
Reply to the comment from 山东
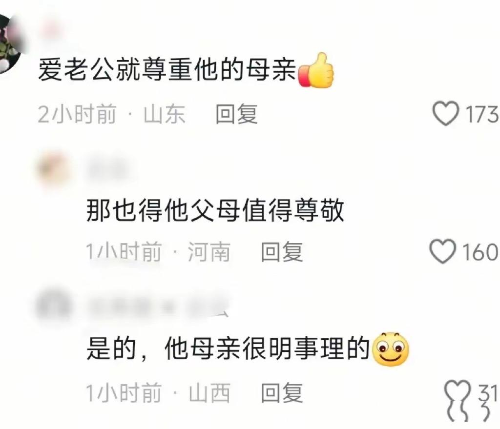[236, 114]
